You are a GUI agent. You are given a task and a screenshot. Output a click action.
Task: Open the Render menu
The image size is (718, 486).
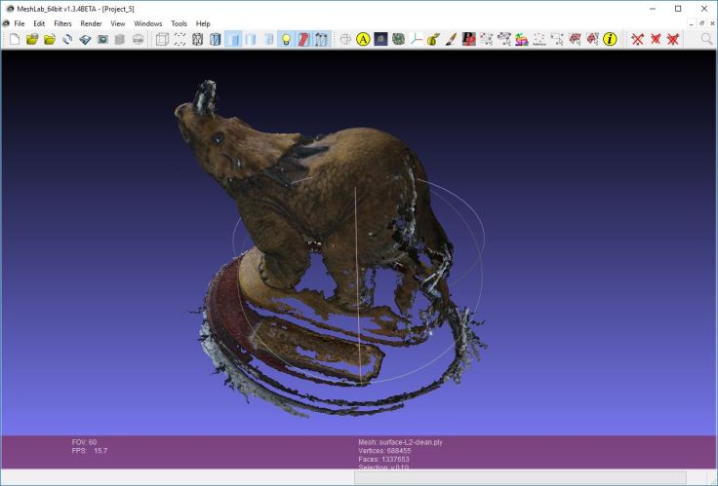(x=91, y=23)
